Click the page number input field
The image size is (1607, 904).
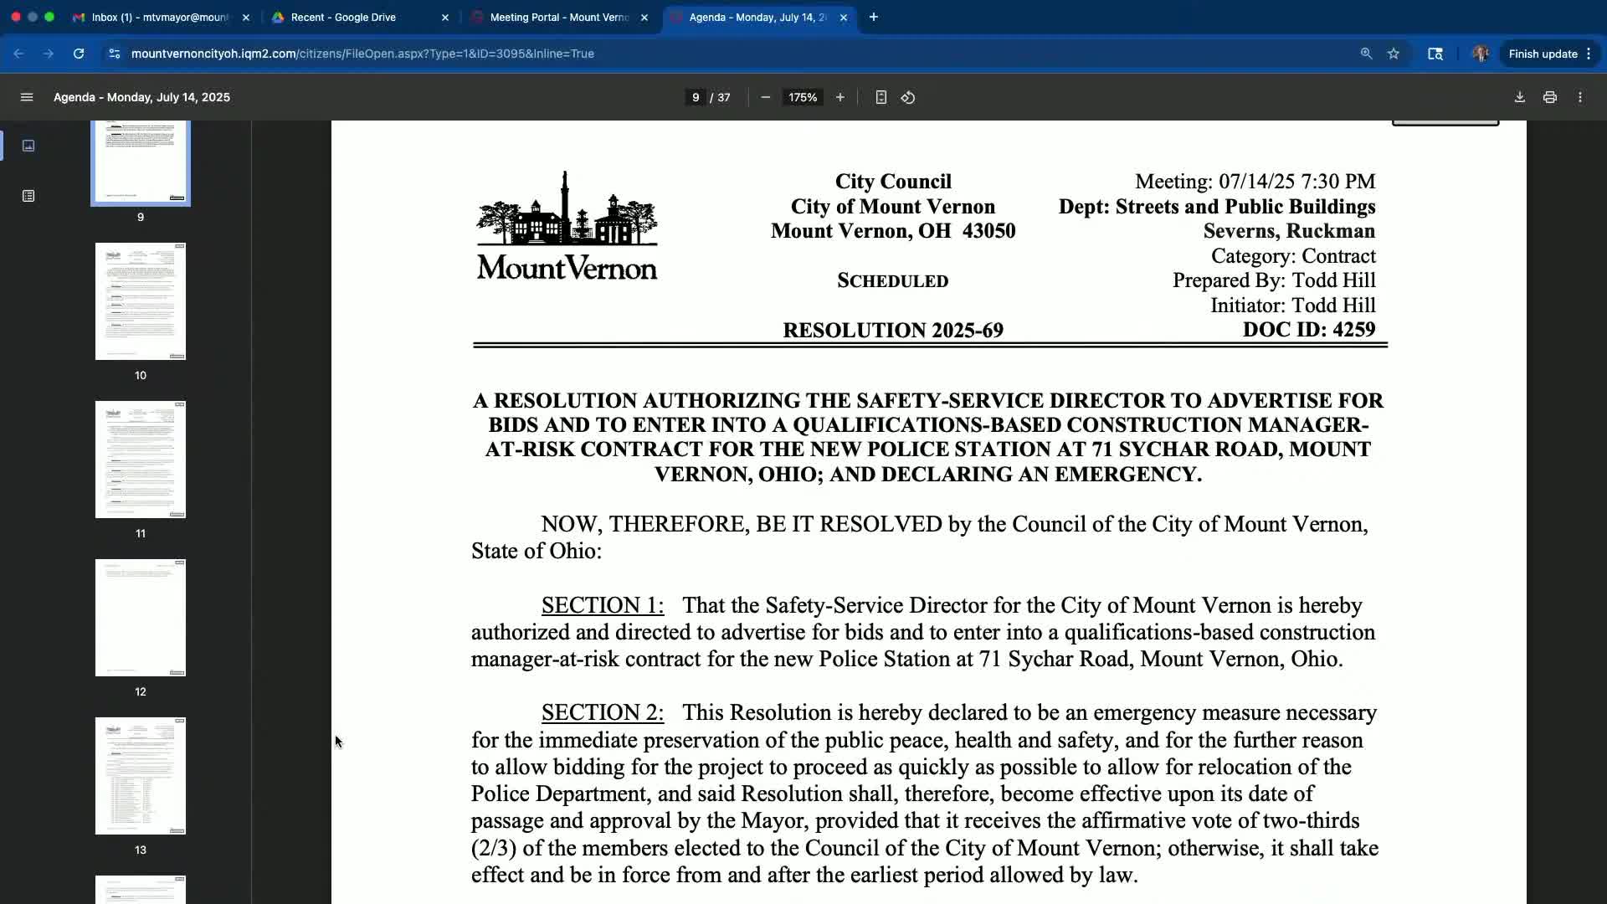click(696, 97)
